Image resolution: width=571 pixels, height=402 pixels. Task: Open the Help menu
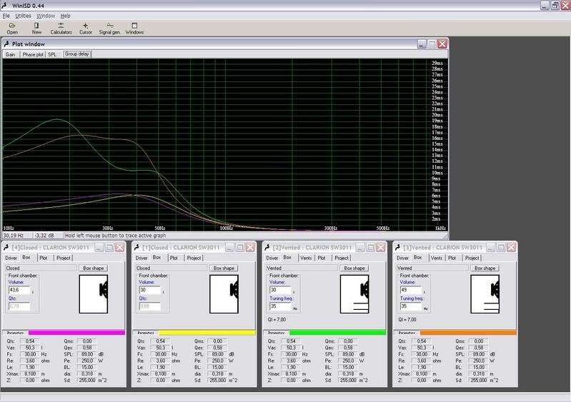click(x=65, y=16)
